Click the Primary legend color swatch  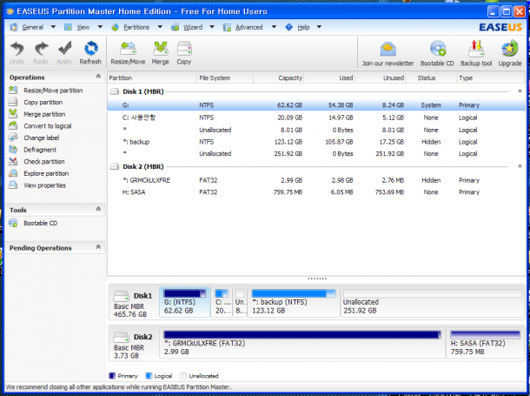pyautogui.click(x=112, y=376)
